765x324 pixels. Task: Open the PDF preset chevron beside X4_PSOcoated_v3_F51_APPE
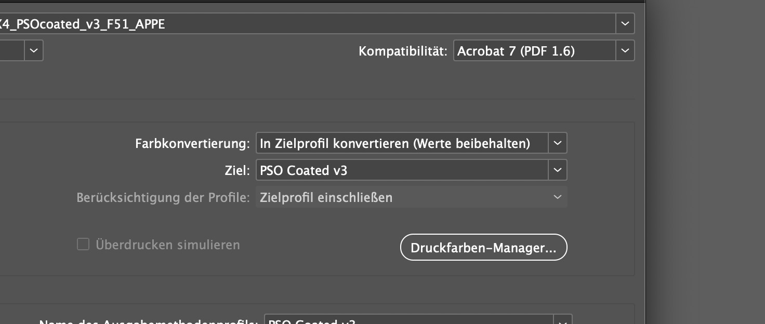point(625,23)
